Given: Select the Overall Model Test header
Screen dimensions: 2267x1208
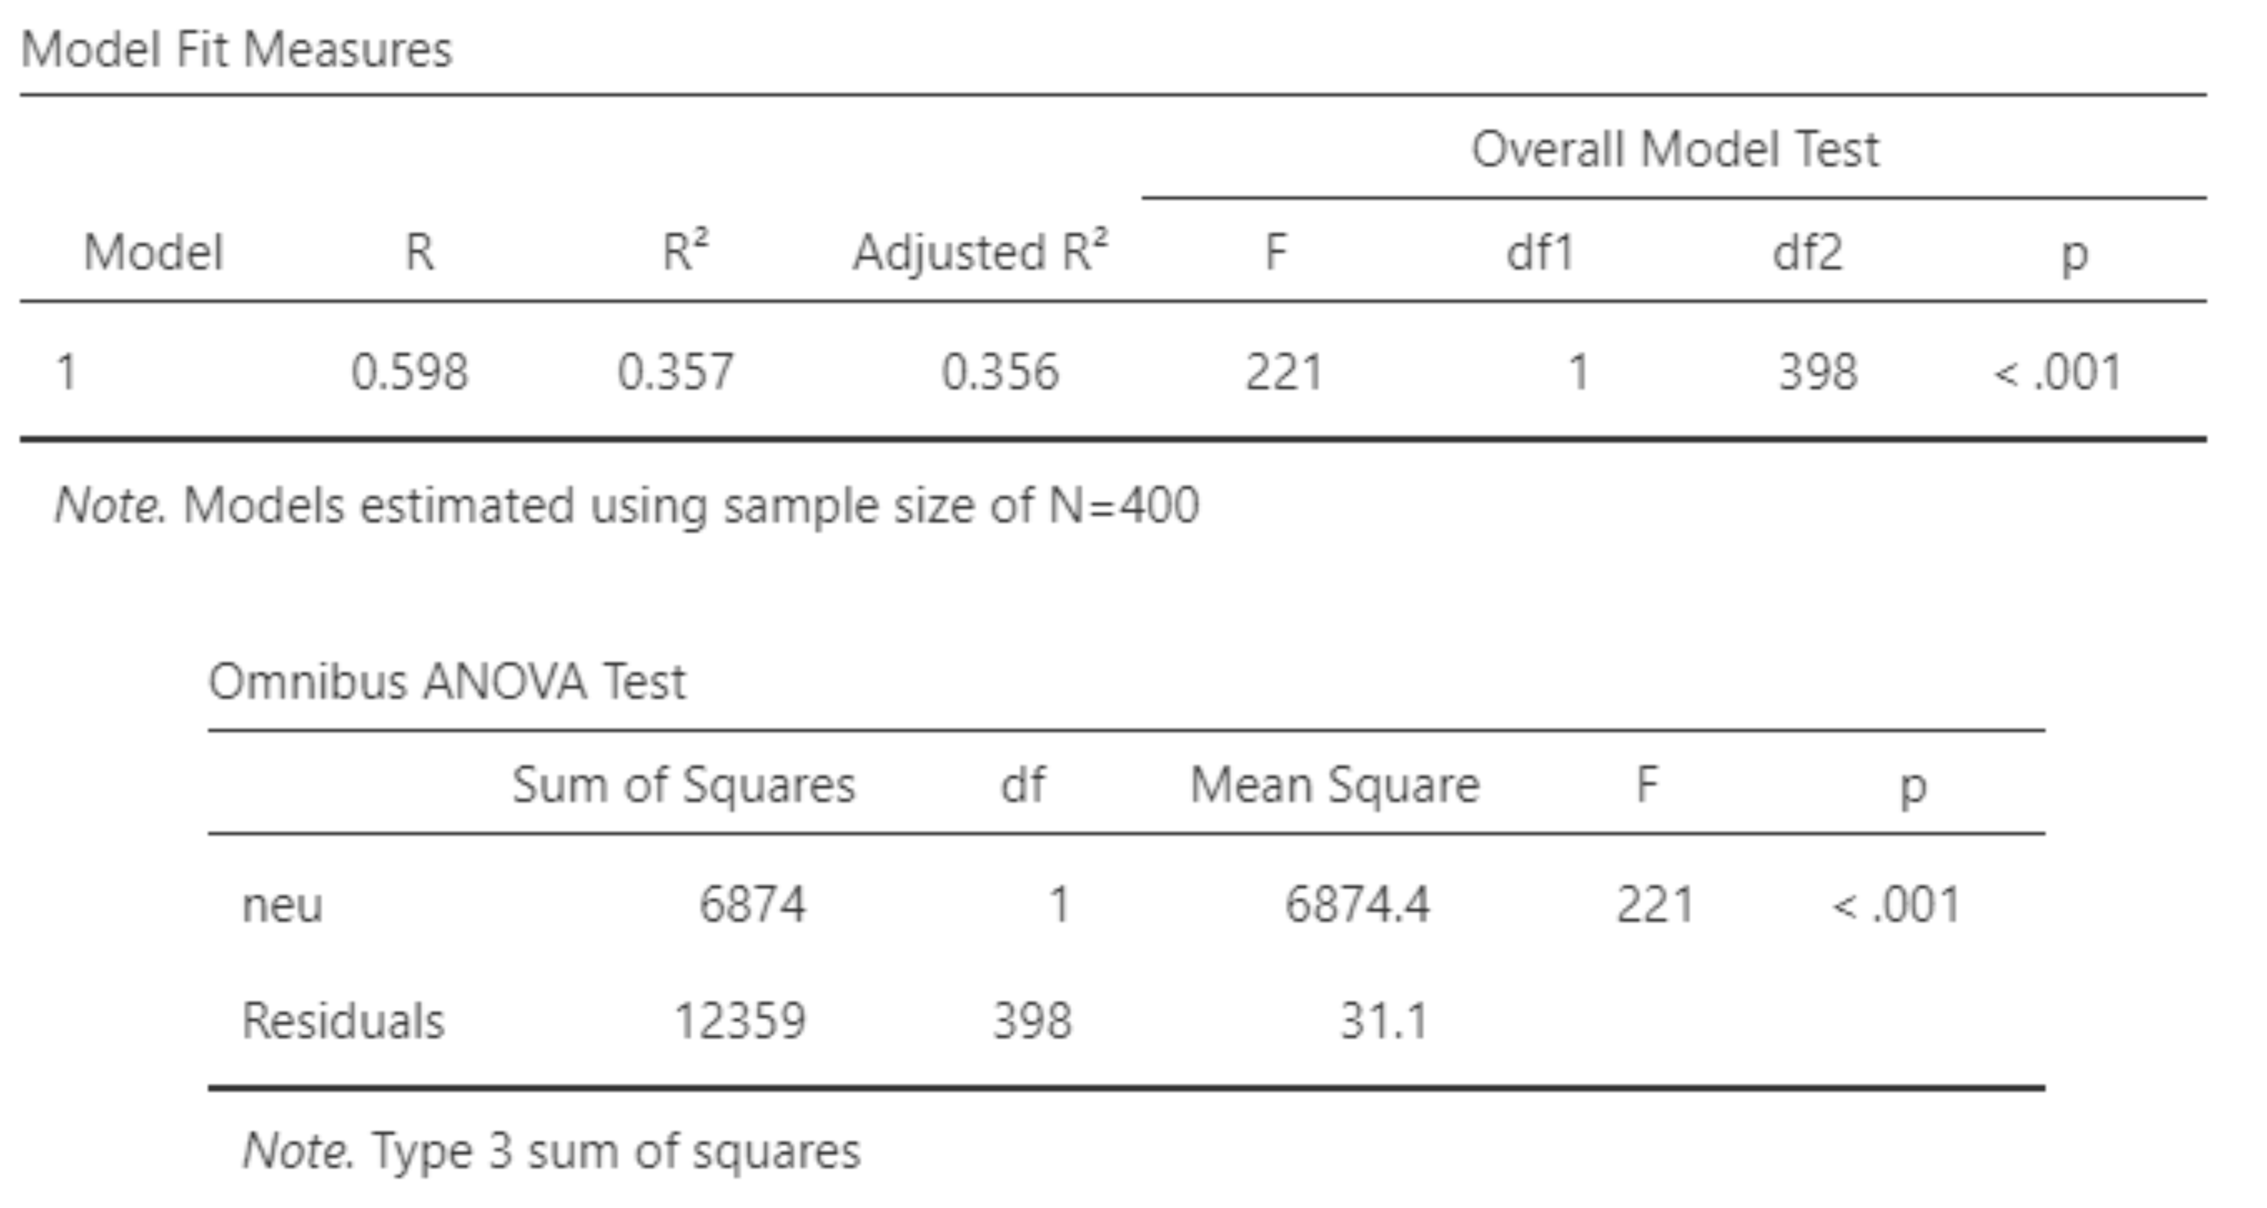Looking at the screenshot, I should 1674,149.
